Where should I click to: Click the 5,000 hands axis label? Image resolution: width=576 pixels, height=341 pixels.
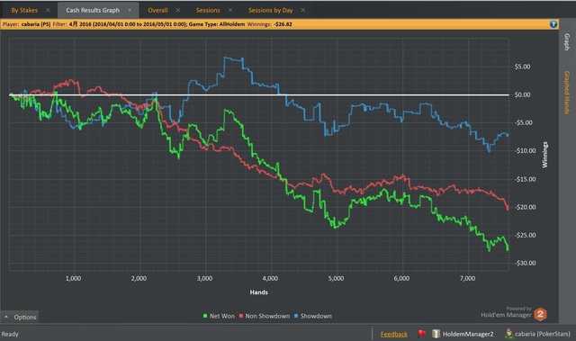[336, 279]
